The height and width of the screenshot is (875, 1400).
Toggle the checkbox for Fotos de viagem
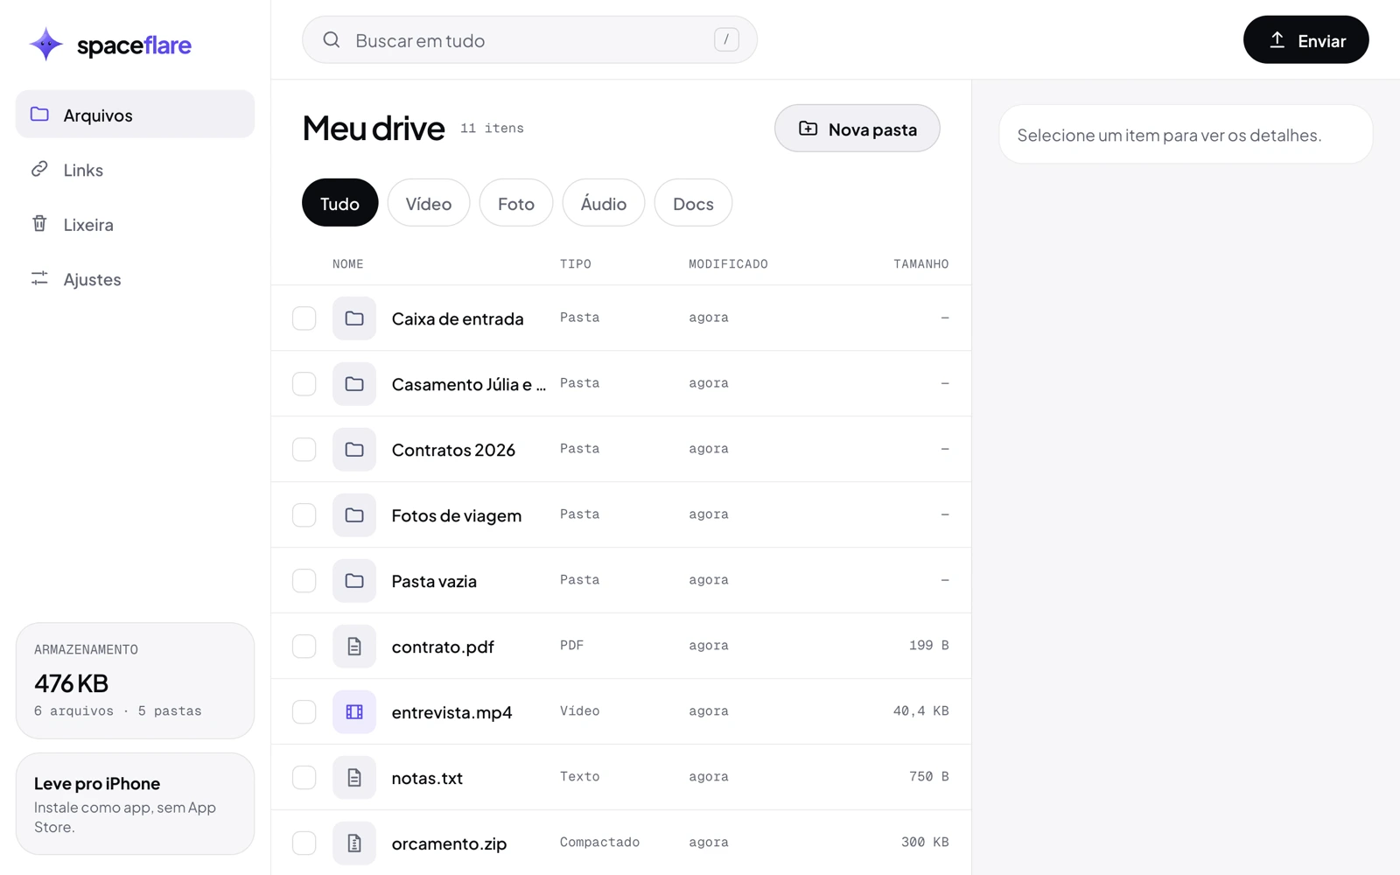[x=304, y=515]
